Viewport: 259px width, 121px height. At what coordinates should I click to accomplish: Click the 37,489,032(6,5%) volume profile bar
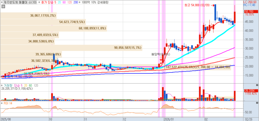click(29, 35)
